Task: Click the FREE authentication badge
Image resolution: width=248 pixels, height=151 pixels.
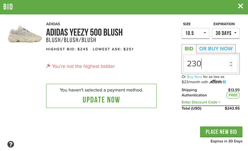Action: [233, 95]
